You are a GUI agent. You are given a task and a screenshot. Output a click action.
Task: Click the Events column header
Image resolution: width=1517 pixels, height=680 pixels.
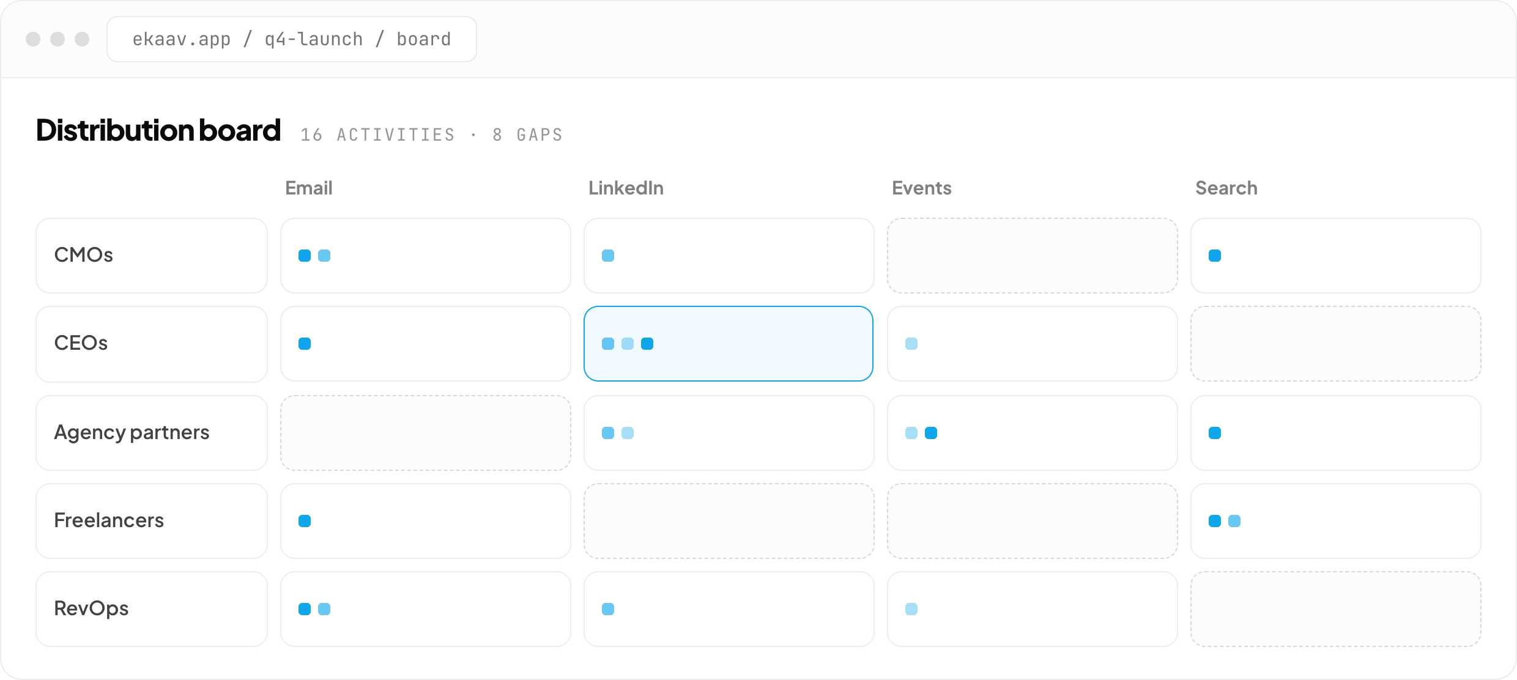pos(922,188)
